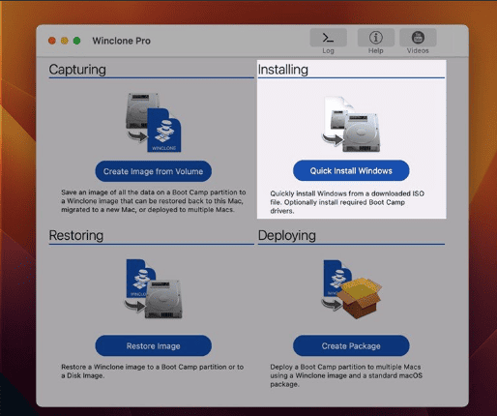Viewport: 497px width, 416px height.
Task: Click the Capturing disk-to-Winclone image icon
Action: pos(154,123)
